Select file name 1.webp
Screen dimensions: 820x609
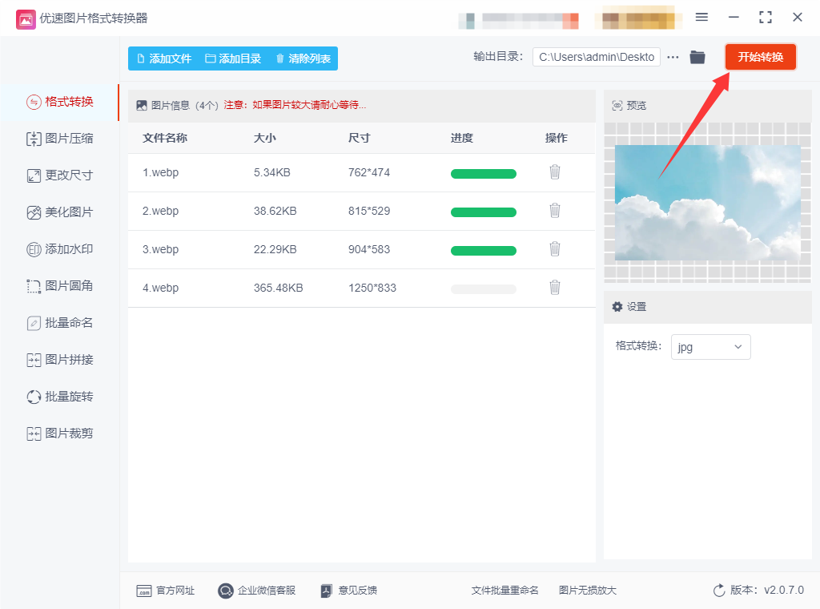click(x=160, y=172)
